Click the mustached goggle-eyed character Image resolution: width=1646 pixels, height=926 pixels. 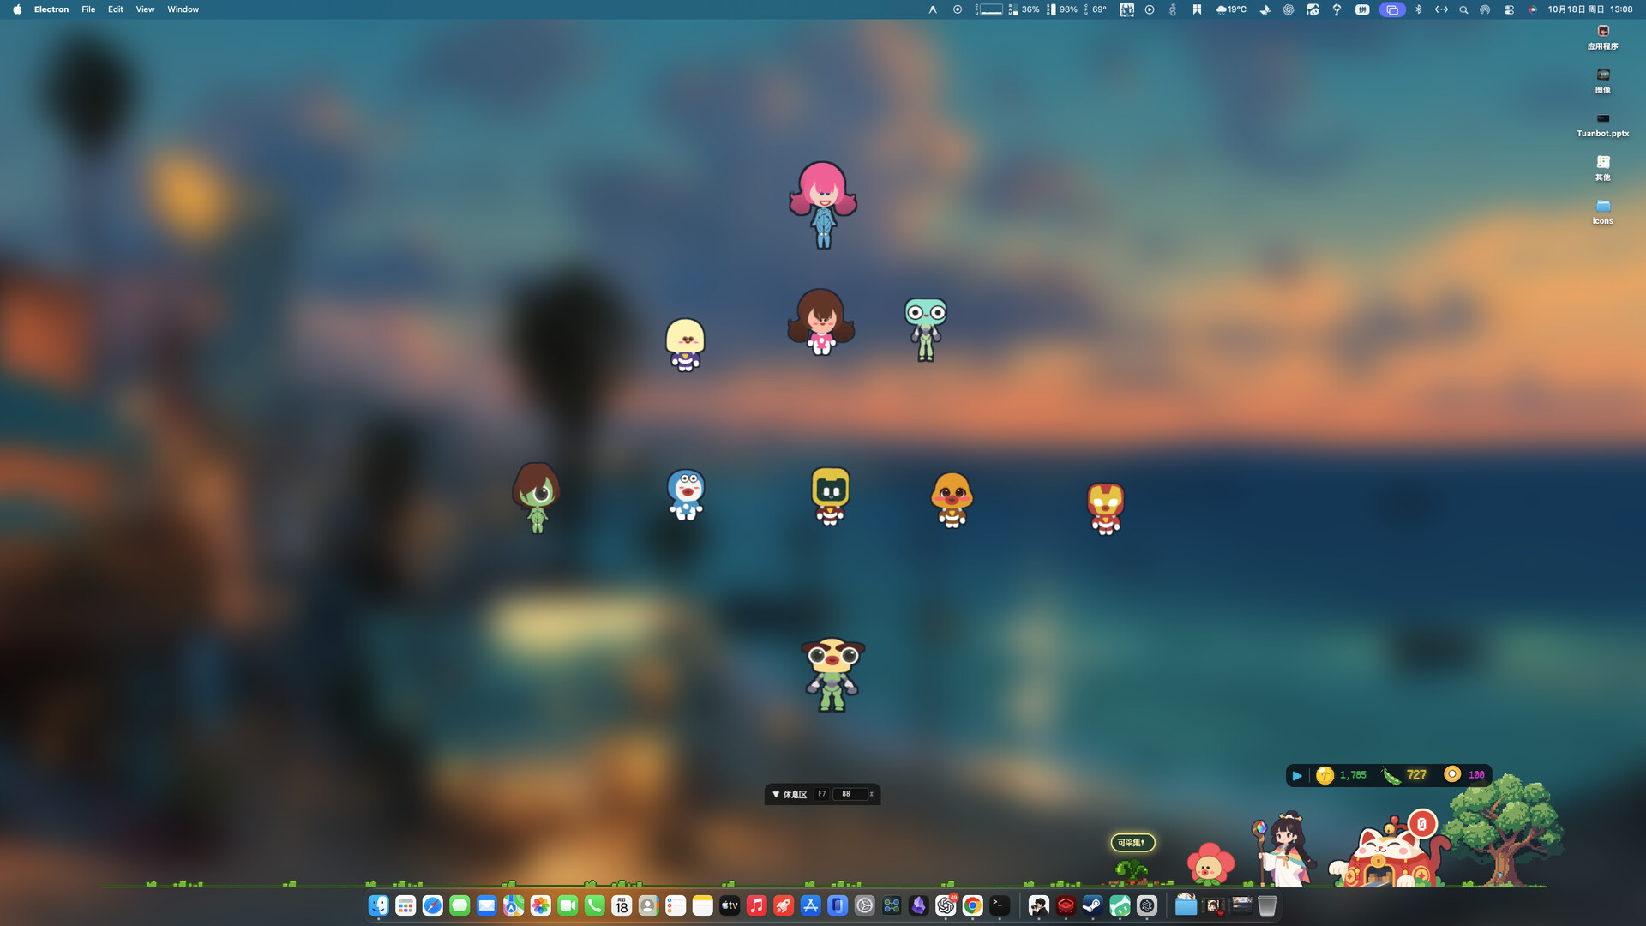click(x=832, y=674)
